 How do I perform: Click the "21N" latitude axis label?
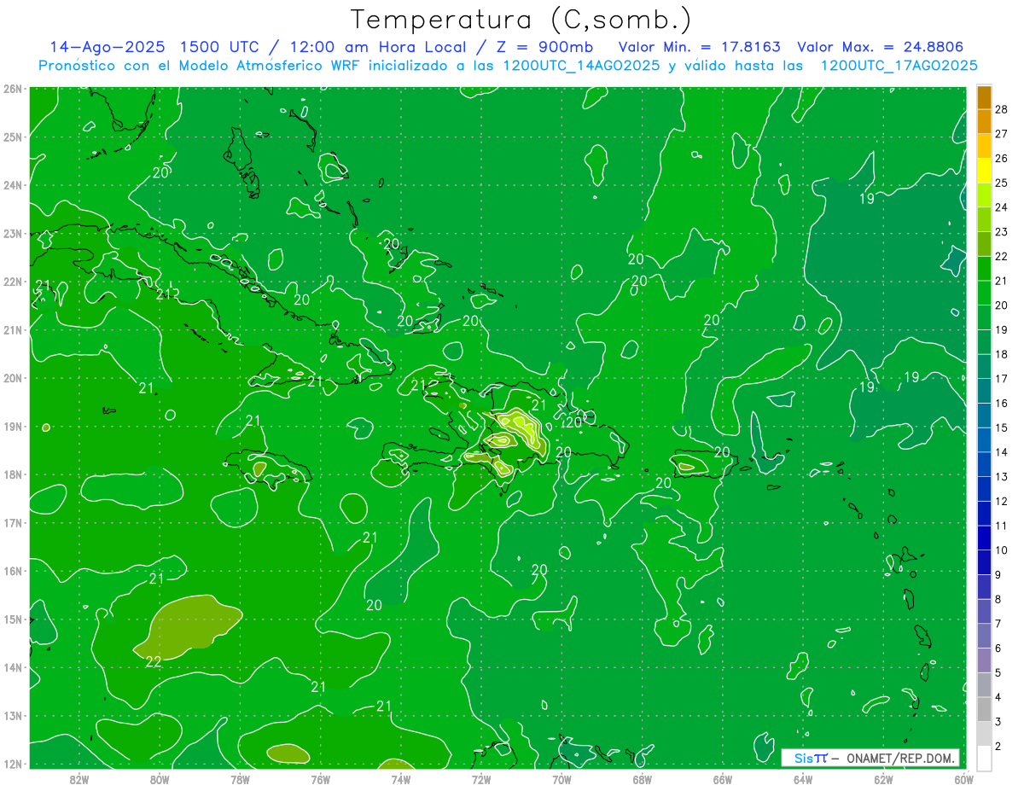click(x=13, y=330)
